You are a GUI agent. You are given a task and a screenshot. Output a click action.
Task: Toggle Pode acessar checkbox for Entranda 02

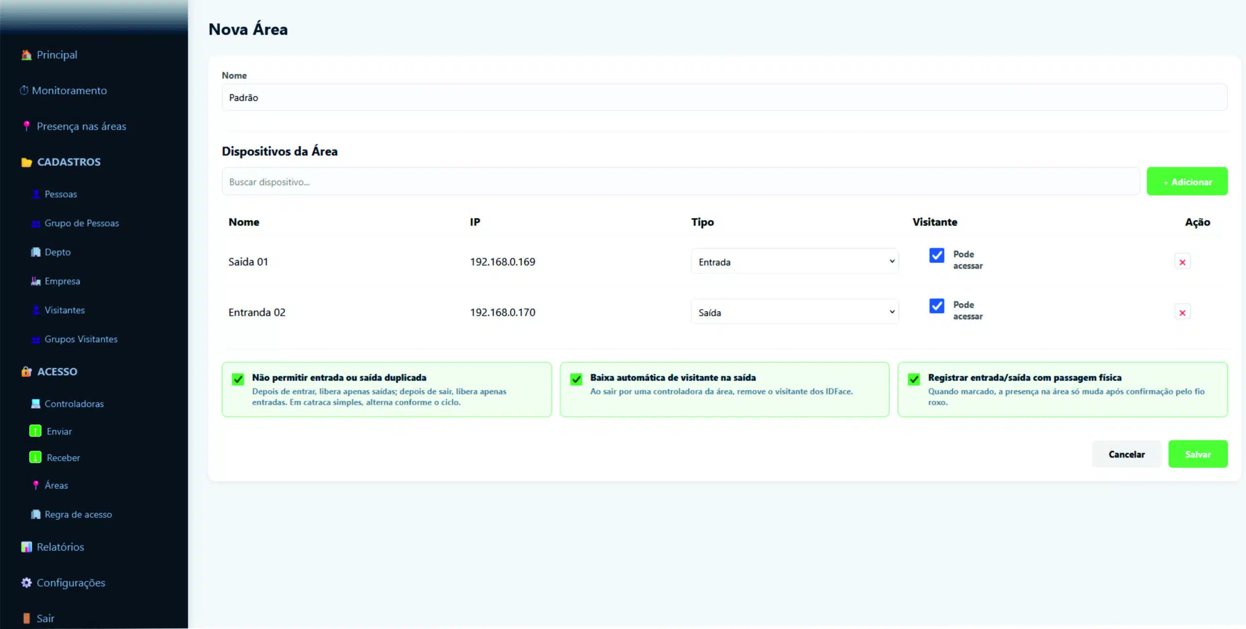coord(936,306)
